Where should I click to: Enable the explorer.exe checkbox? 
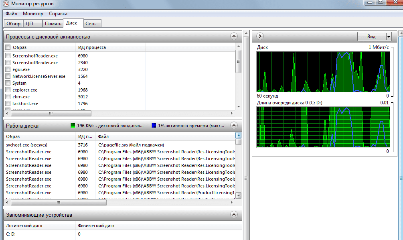pyautogui.click(x=8, y=90)
